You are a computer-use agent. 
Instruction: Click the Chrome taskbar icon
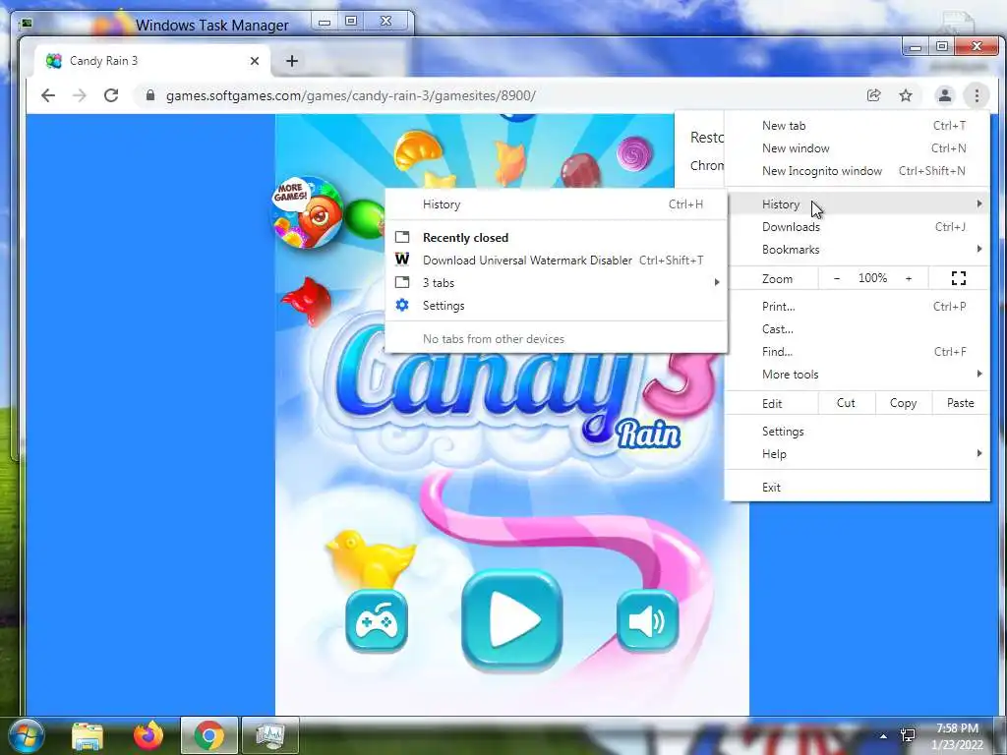tap(209, 735)
